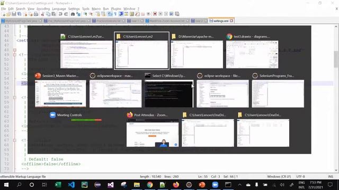
Task: Open Excel from the taskbar
Action: point(58,185)
